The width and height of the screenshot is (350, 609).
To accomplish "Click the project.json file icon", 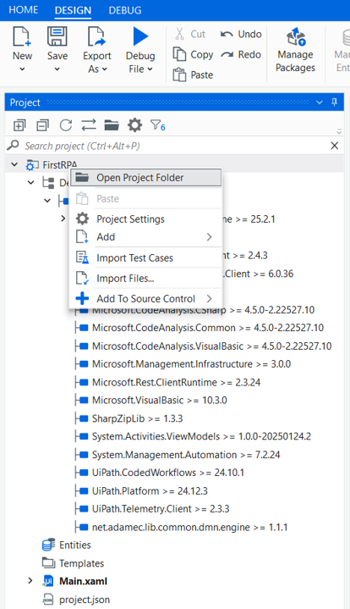I will point(48,600).
